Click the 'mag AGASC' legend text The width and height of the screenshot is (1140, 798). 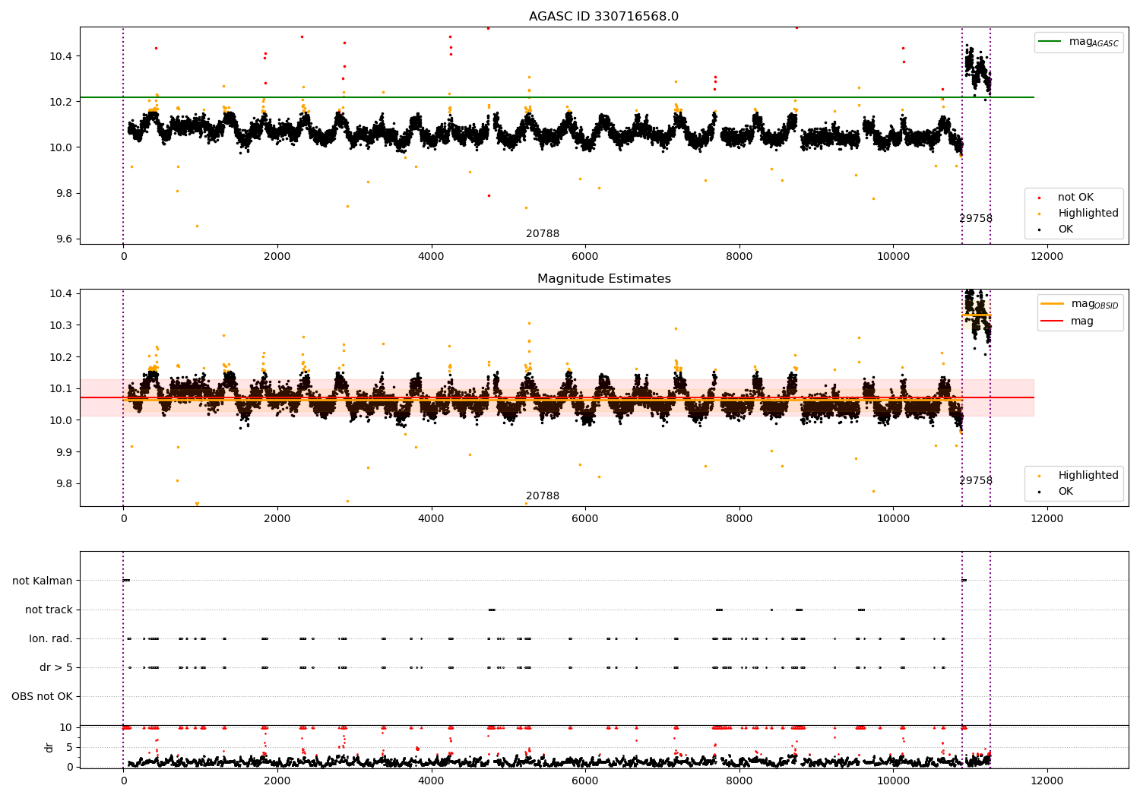coord(1094,42)
